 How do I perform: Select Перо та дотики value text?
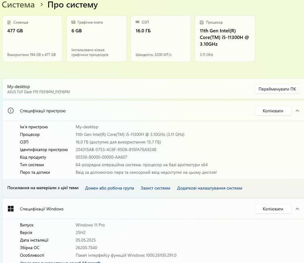point(146,172)
